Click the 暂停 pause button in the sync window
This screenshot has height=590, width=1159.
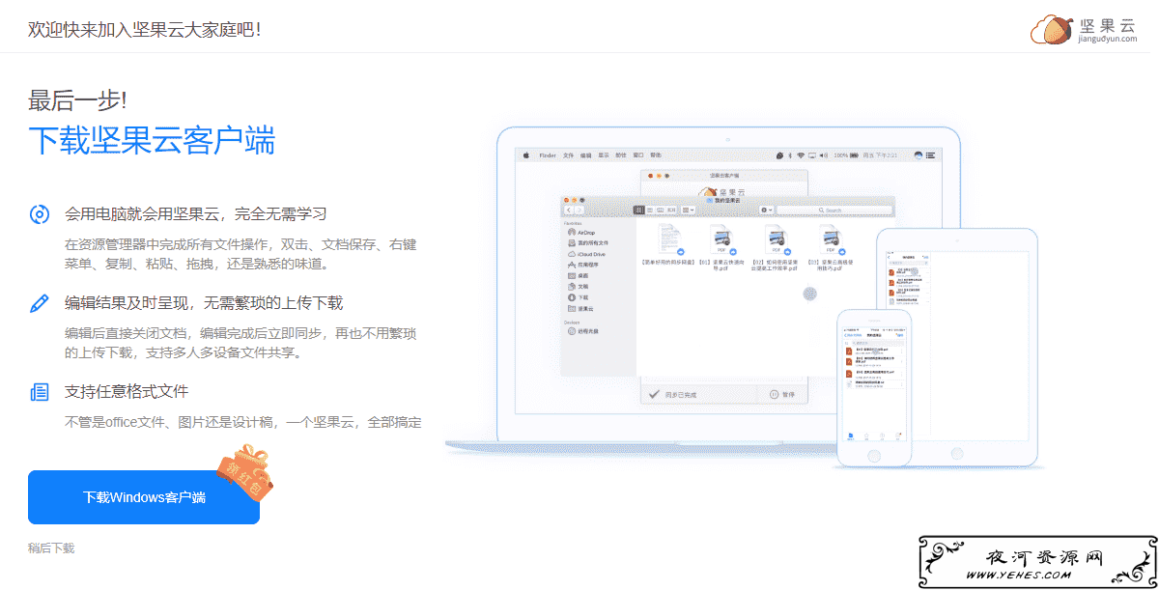(781, 395)
